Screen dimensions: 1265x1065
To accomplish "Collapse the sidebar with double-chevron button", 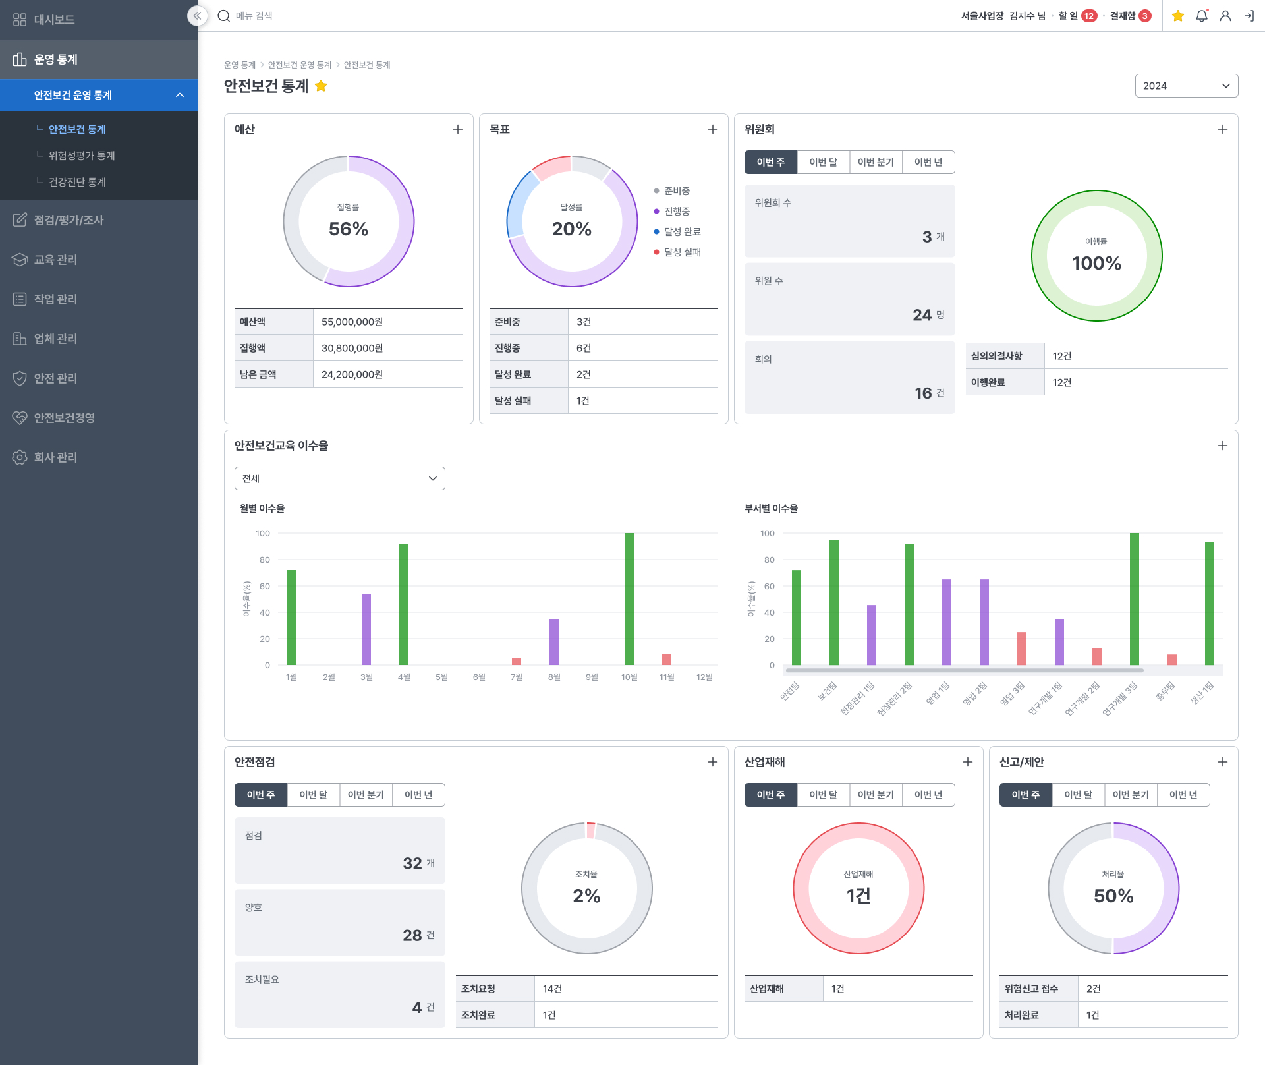I will tap(197, 16).
